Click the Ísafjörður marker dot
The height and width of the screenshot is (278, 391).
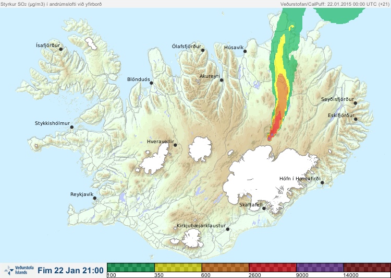tap(60, 49)
